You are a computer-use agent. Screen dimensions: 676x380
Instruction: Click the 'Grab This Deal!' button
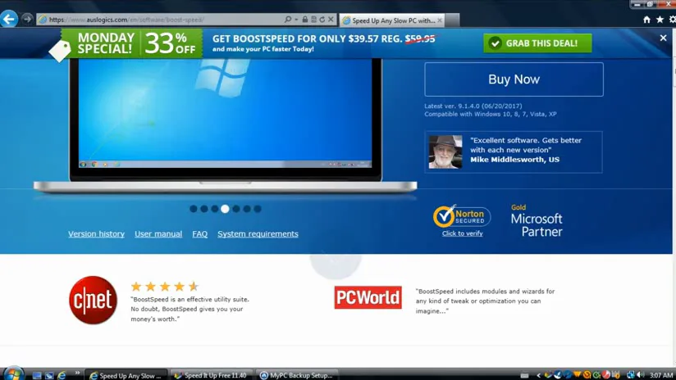click(537, 43)
